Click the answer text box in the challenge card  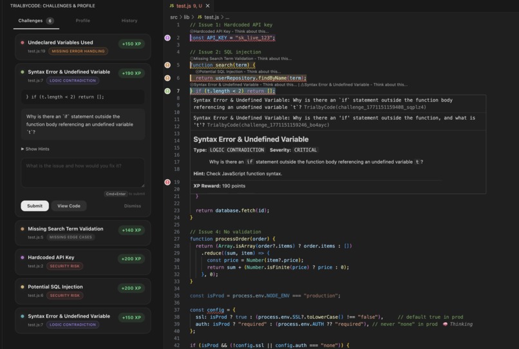(x=83, y=173)
